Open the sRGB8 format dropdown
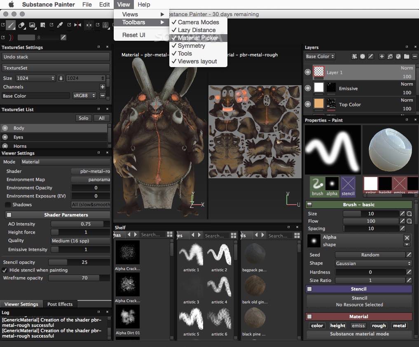Viewport: 419px width, 347px height. point(84,95)
